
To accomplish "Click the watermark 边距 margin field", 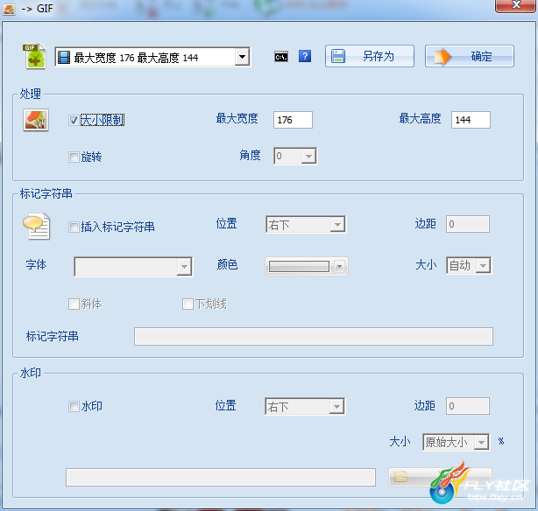I will pos(468,406).
